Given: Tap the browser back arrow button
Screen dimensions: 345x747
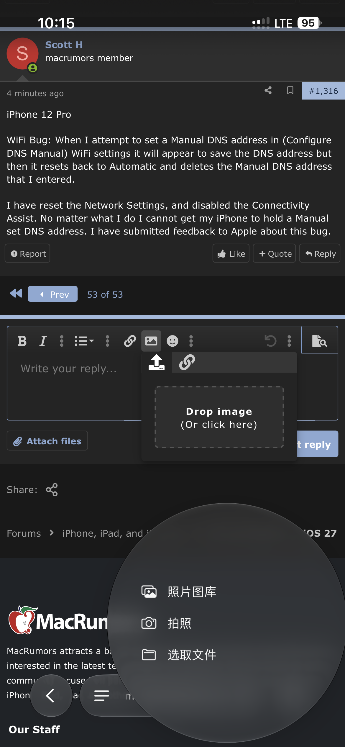Looking at the screenshot, I should [x=51, y=696].
